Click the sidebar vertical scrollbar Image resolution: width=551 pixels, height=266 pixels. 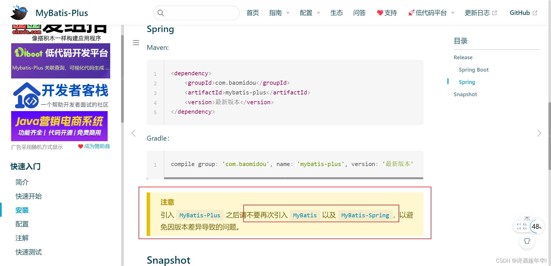(x=122, y=79)
